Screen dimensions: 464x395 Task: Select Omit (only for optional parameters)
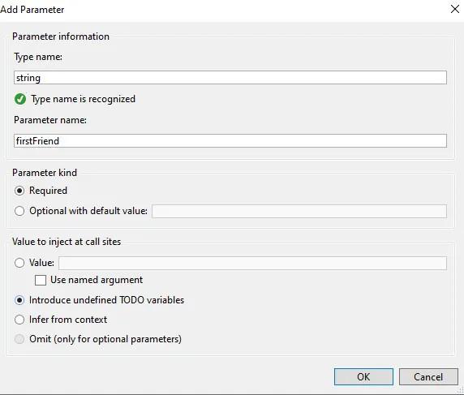pos(19,339)
